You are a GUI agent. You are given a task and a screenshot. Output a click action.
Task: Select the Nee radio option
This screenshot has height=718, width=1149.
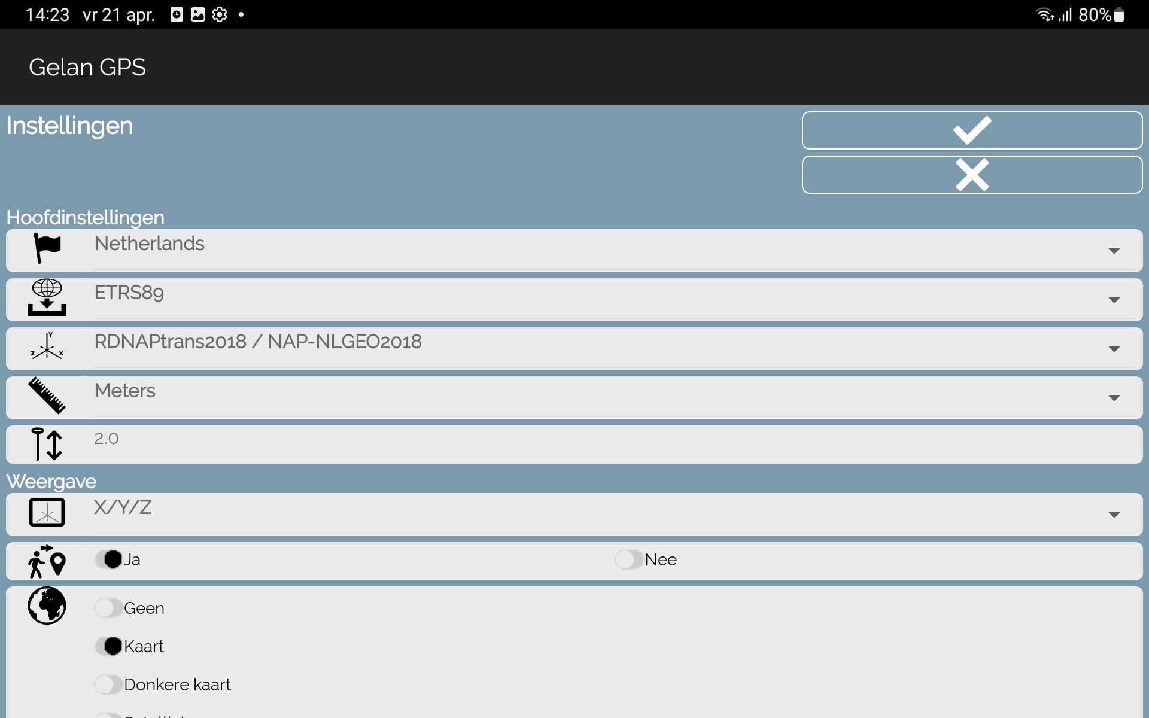click(x=646, y=559)
